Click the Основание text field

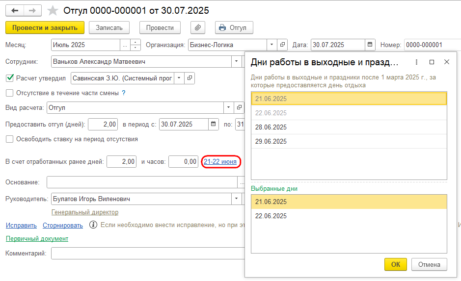click(142, 182)
